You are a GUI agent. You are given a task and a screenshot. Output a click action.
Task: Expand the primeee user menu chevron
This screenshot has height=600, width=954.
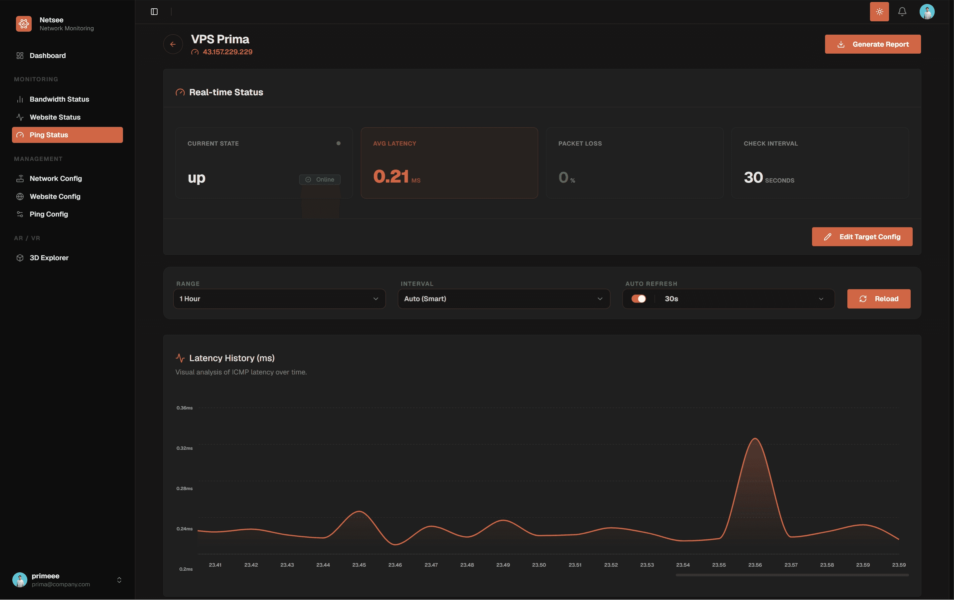tap(119, 580)
